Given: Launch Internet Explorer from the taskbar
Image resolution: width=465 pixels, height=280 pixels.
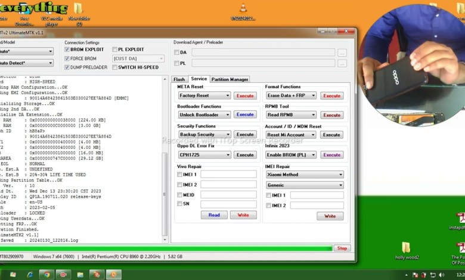Looking at the screenshot, I should (30, 275).
